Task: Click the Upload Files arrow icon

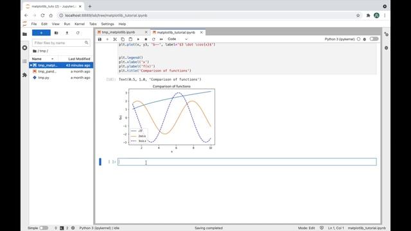Action: coord(67,33)
